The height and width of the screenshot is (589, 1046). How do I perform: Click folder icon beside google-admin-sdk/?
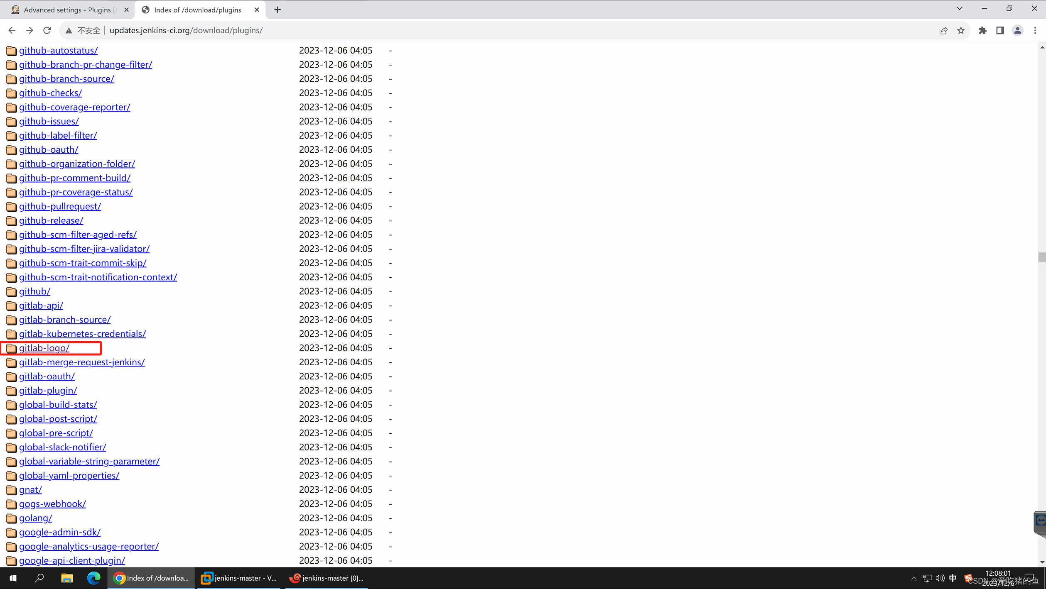pos(11,532)
